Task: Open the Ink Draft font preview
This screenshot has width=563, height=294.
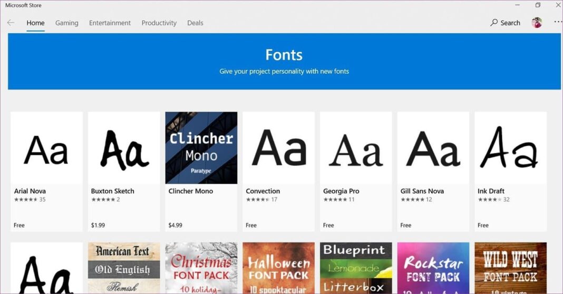Action: 510,148
